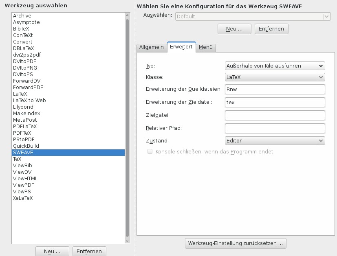This screenshot has height=256, width=337.
Task: Select LaTeX to Web tool entry
Action: (68, 101)
